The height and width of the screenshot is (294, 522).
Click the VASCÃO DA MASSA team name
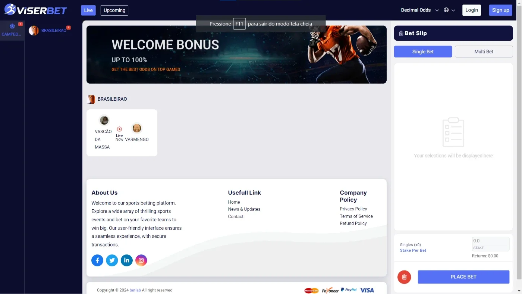pos(103,139)
